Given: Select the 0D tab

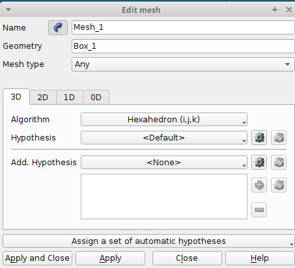Looking at the screenshot, I should coord(96,98).
